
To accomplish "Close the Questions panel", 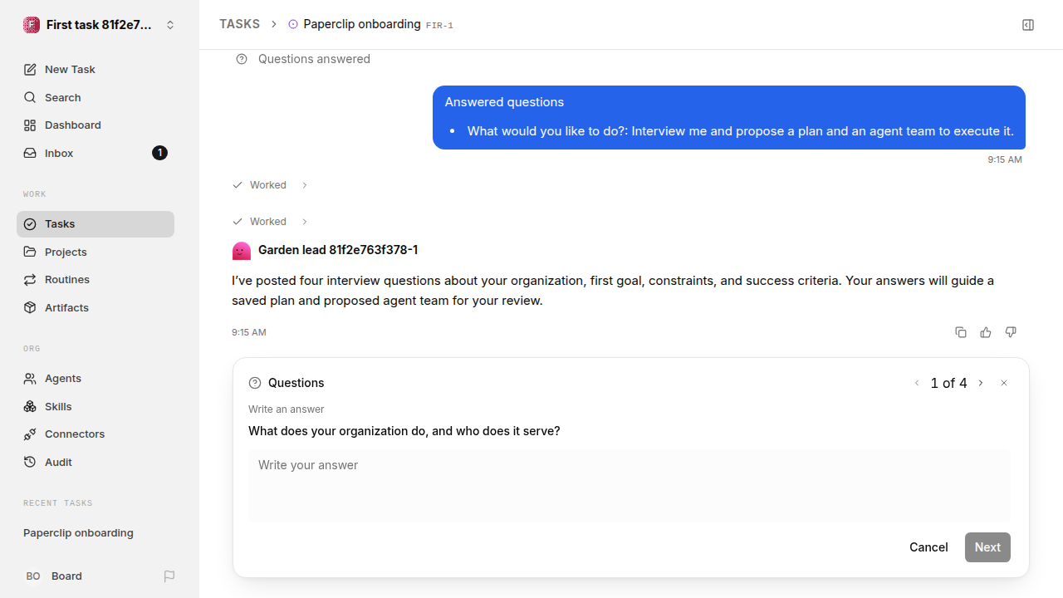I will coord(1004,383).
